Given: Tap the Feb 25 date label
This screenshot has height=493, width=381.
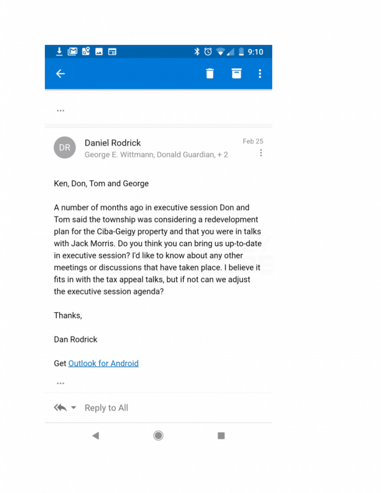Looking at the screenshot, I should pos(253,141).
